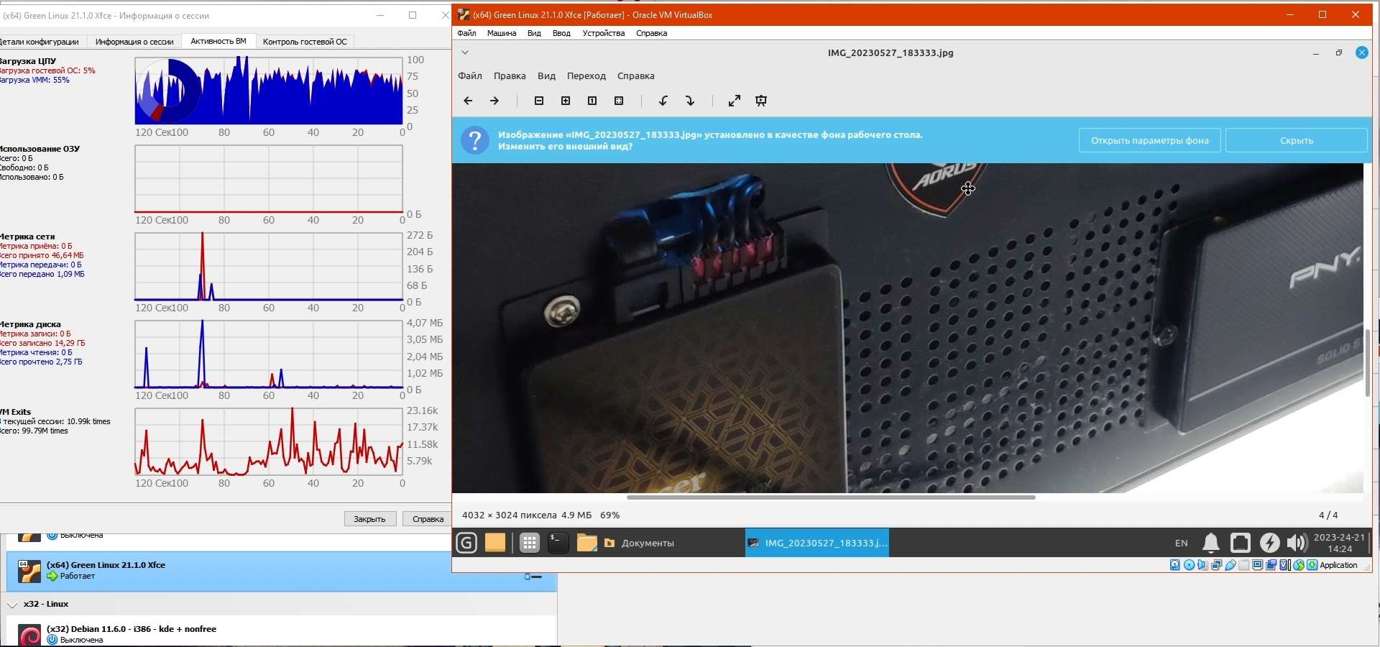Open the Файл menu in image viewer
The width and height of the screenshot is (1380, 647).
(470, 76)
